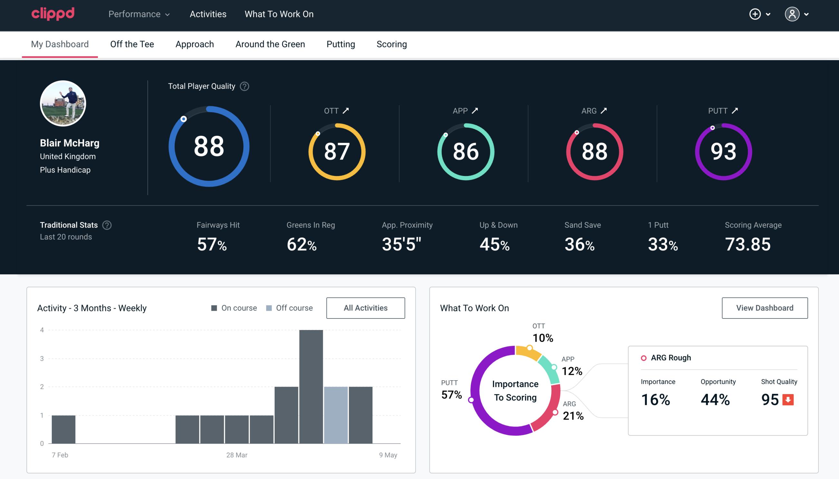The width and height of the screenshot is (839, 479).
Task: Select the Around the Green menu item
Action: [x=270, y=44]
